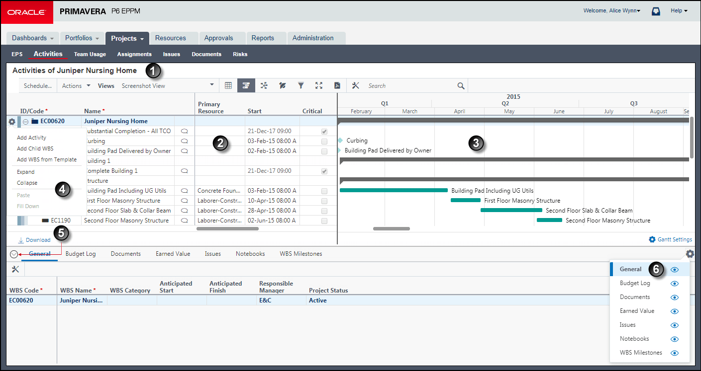Click the Schedule... button

(x=38, y=86)
